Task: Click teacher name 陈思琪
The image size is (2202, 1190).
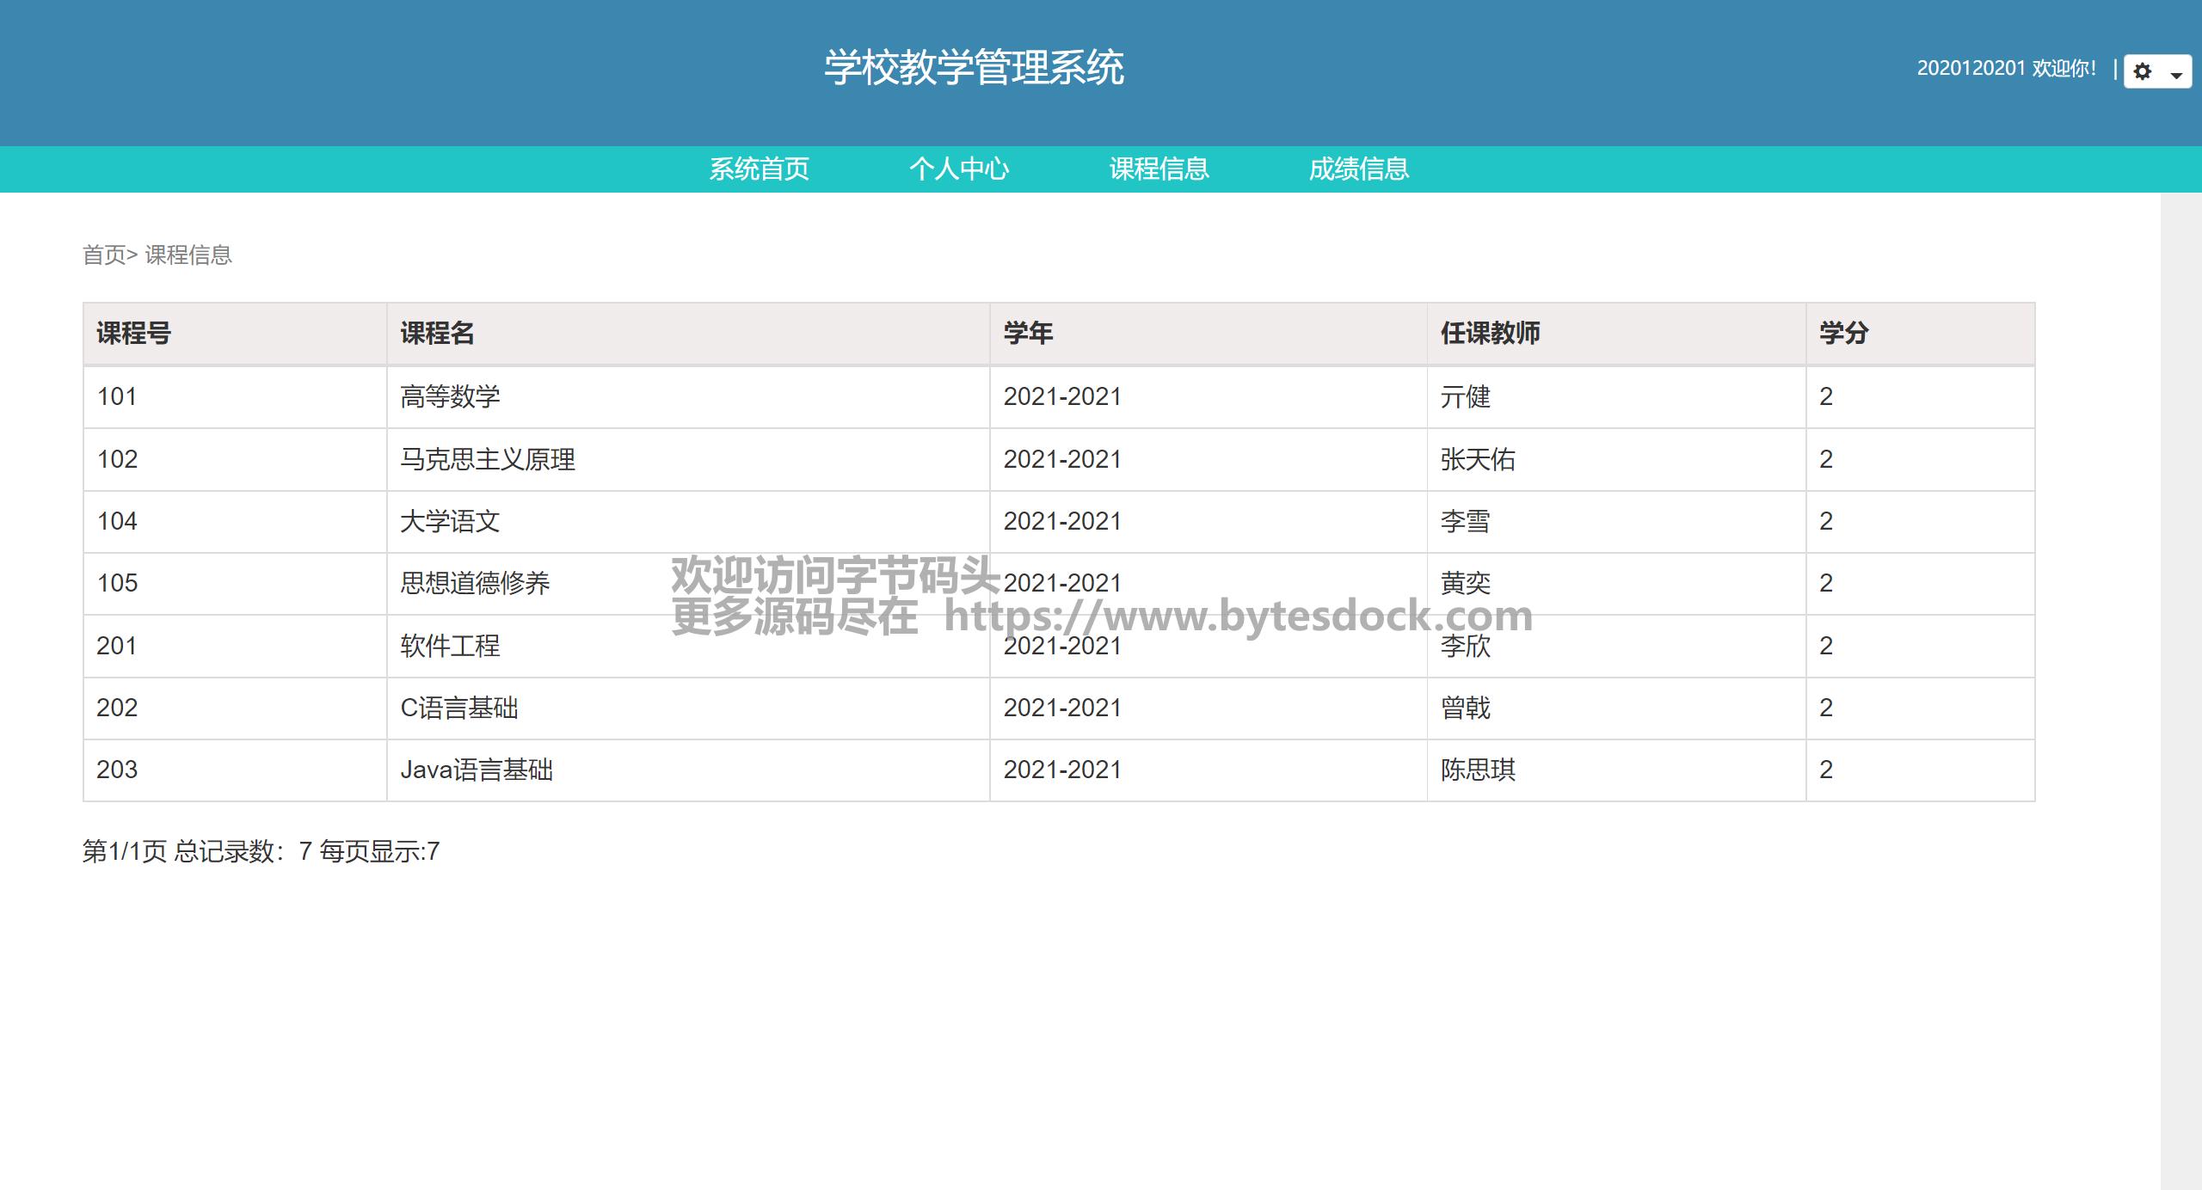Action: (1478, 770)
